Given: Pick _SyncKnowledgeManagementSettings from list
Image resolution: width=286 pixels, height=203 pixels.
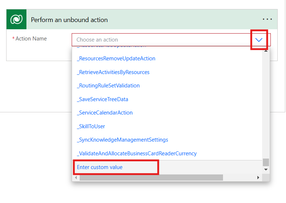Looking at the screenshot, I should (122, 140).
